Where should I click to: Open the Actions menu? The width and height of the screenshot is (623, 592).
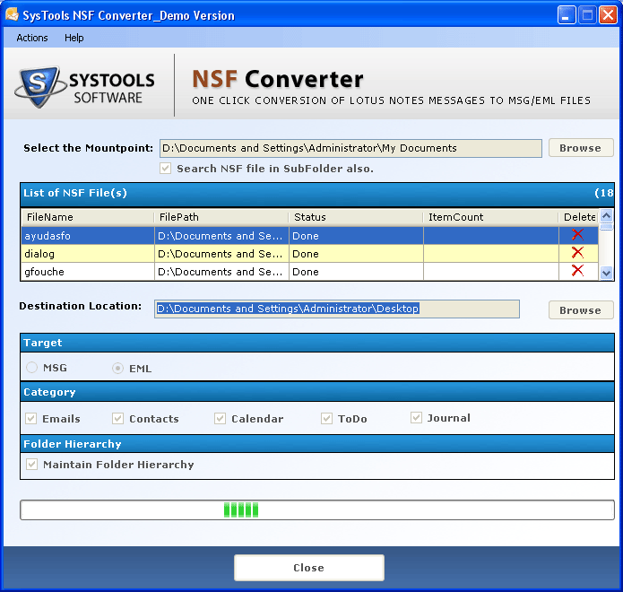pos(32,38)
